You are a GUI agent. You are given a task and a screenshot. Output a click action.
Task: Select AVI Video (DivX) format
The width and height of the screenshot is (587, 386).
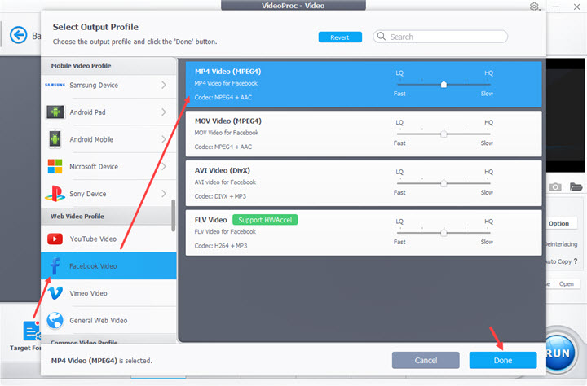pos(364,183)
